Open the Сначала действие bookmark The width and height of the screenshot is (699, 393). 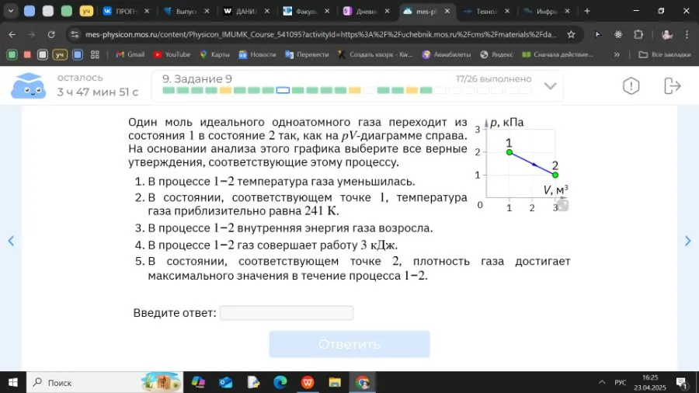point(558,54)
